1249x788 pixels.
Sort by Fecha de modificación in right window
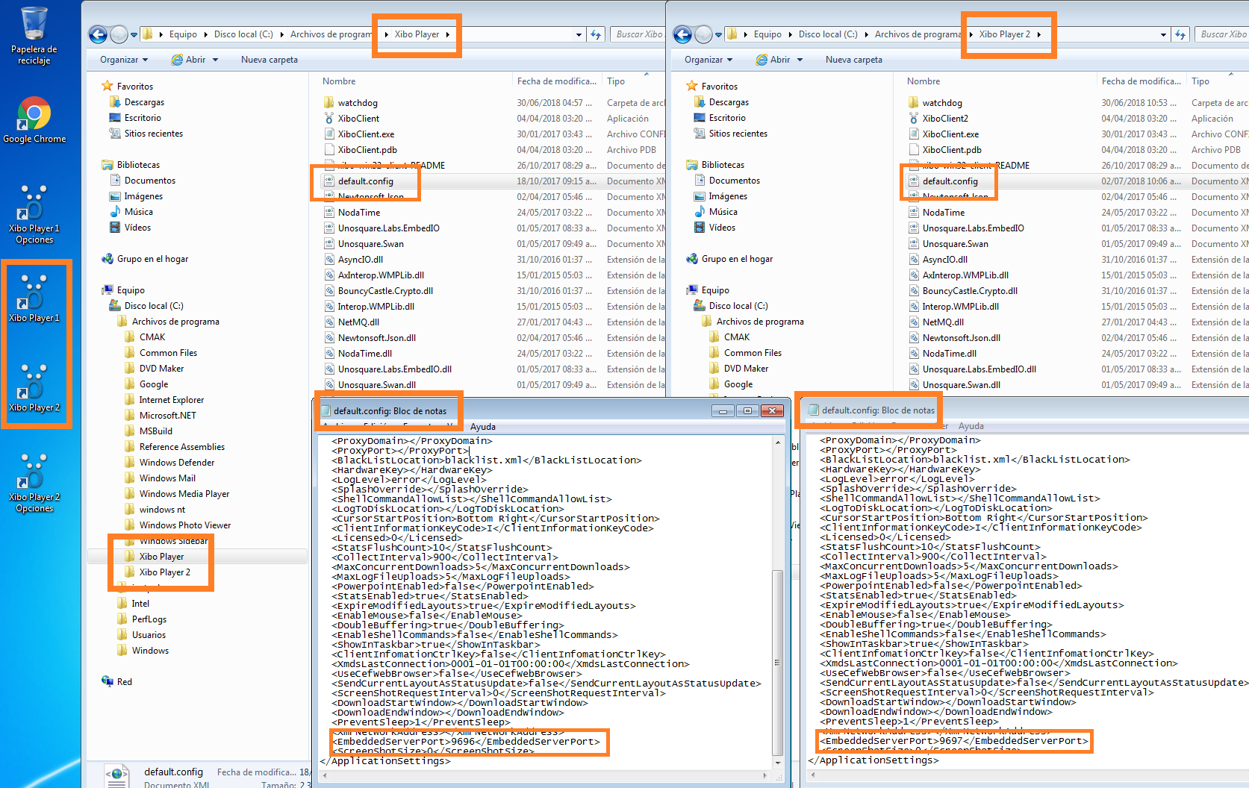[1141, 81]
